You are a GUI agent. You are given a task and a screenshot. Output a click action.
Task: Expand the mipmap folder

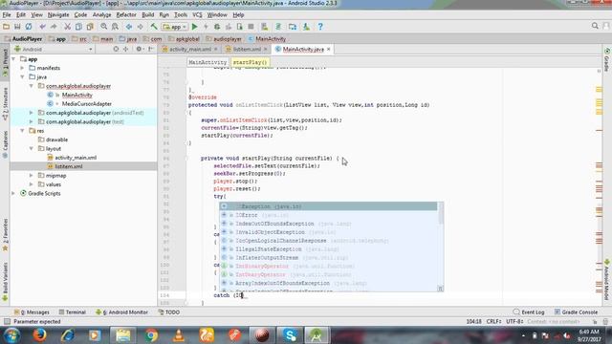coord(32,176)
